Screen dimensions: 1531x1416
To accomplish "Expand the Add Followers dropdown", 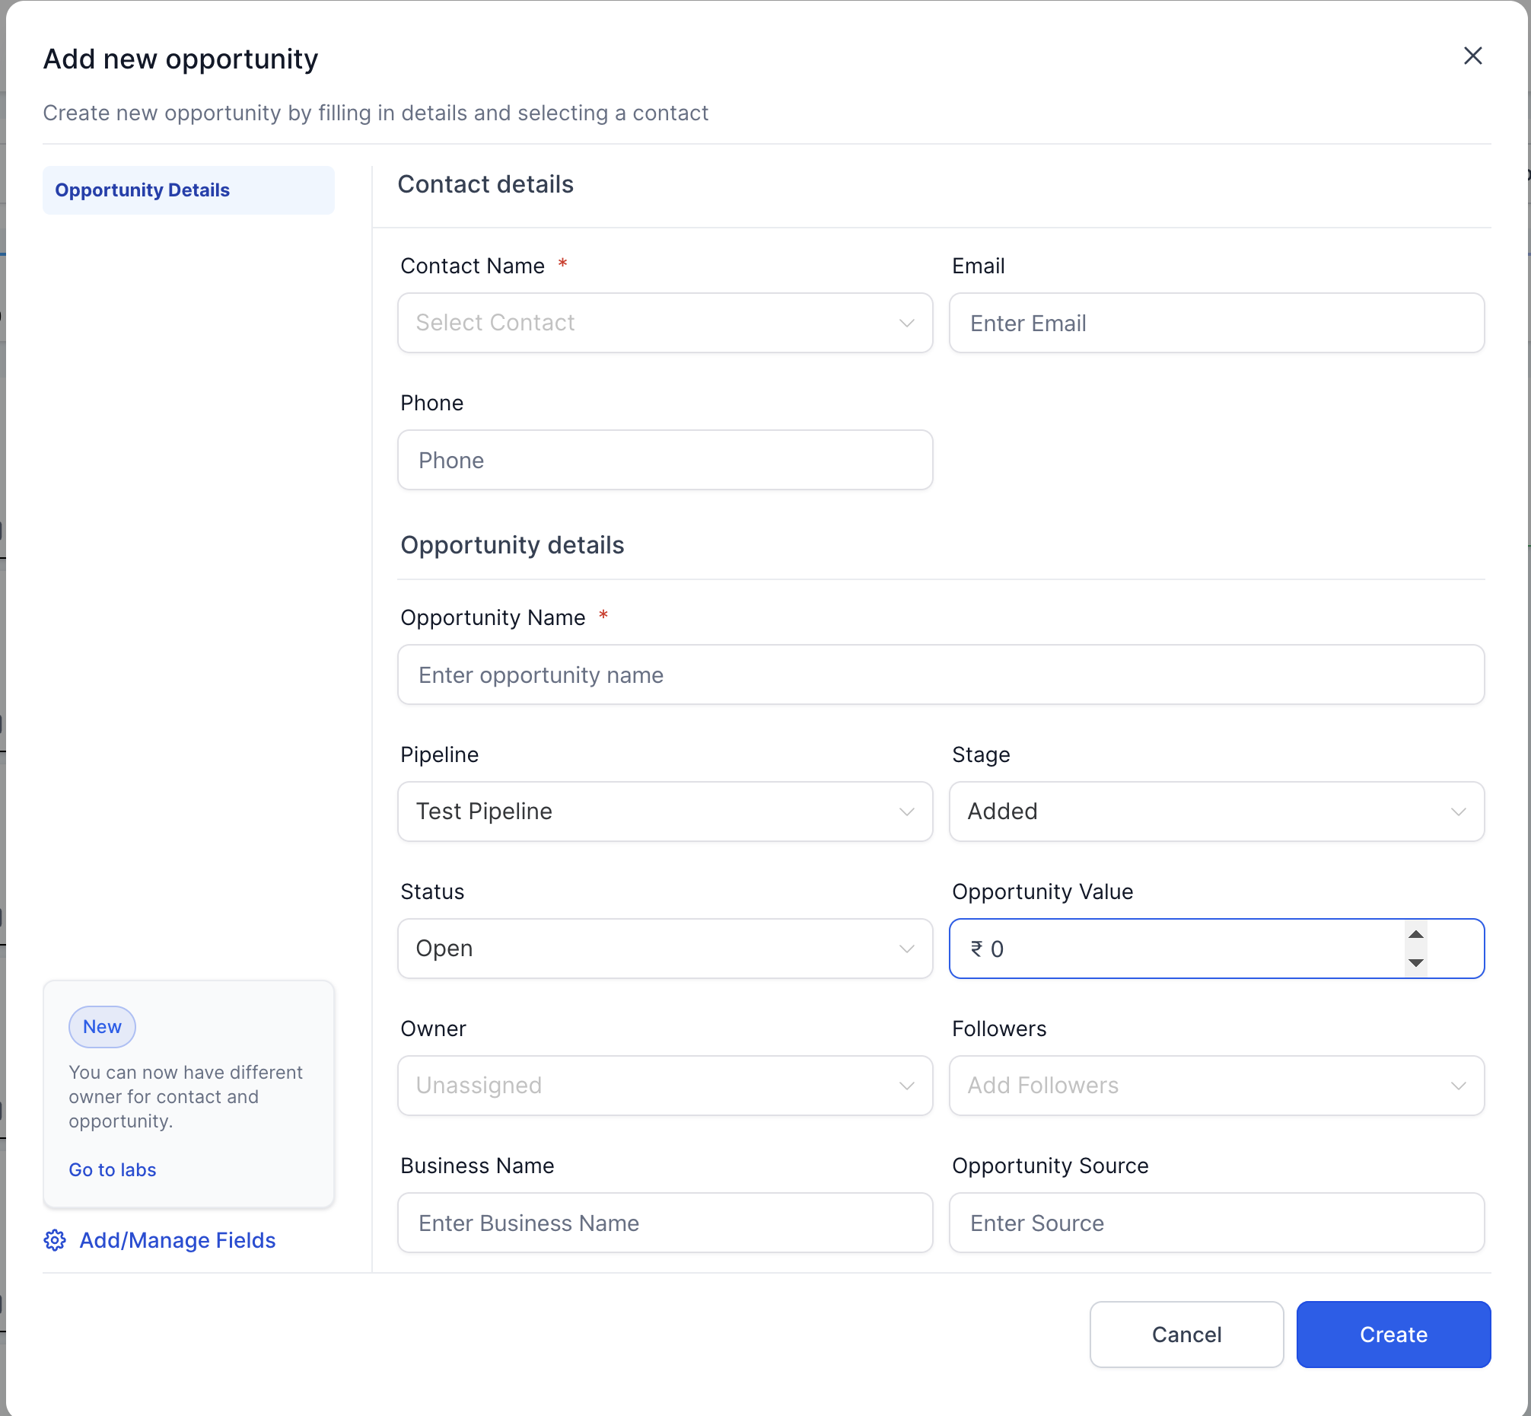I will (1215, 1085).
